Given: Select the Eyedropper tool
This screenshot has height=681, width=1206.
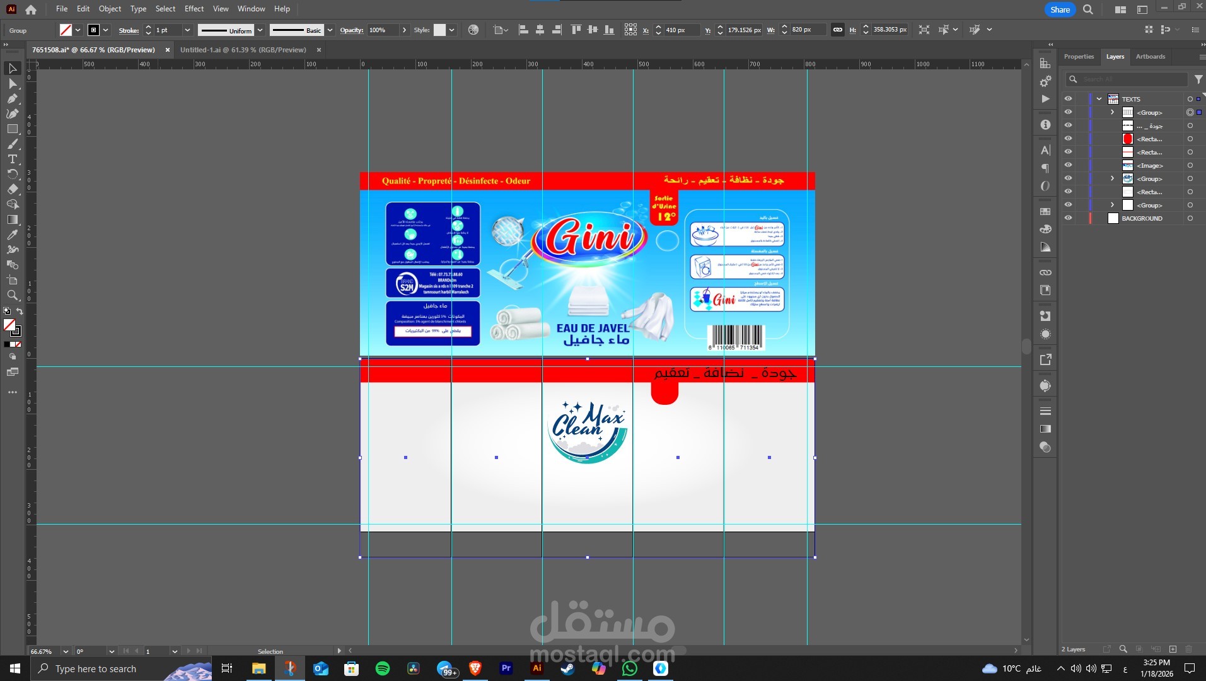Looking at the screenshot, I should click(x=12, y=235).
